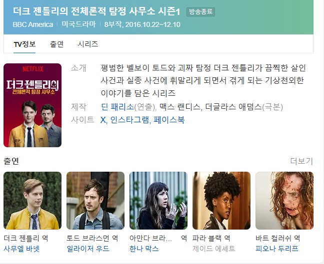Open the 페이스북 site link

point(169,120)
